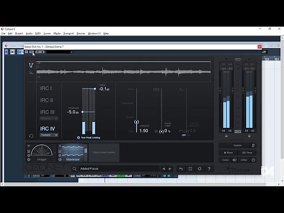The height and width of the screenshot is (213, 284).
Task: Click the Codec button
Action: click(x=225, y=160)
